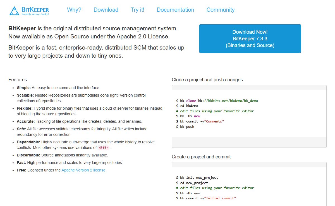Click the '$ cd new_project' line
The image size is (335, 206).
(192, 183)
